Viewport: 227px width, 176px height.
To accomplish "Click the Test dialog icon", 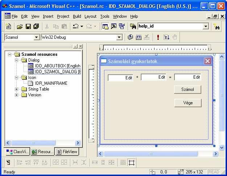I will [8, 162].
